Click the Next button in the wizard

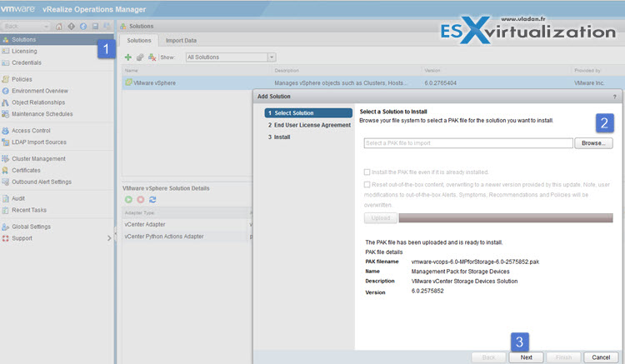point(526,357)
